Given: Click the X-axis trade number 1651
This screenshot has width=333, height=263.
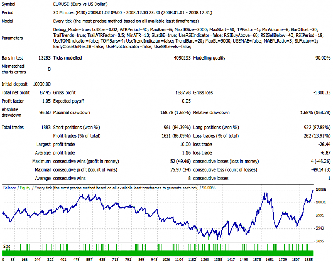Looking at the screenshot, I should (270, 260).
